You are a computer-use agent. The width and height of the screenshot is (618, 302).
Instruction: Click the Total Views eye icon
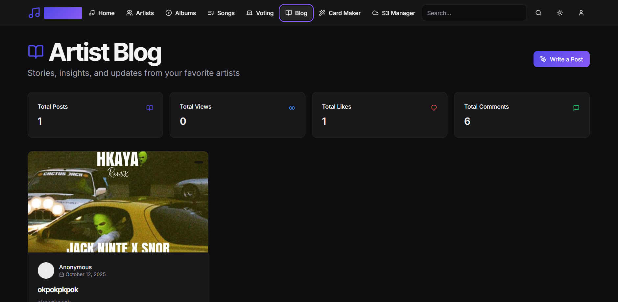click(x=292, y=108)
